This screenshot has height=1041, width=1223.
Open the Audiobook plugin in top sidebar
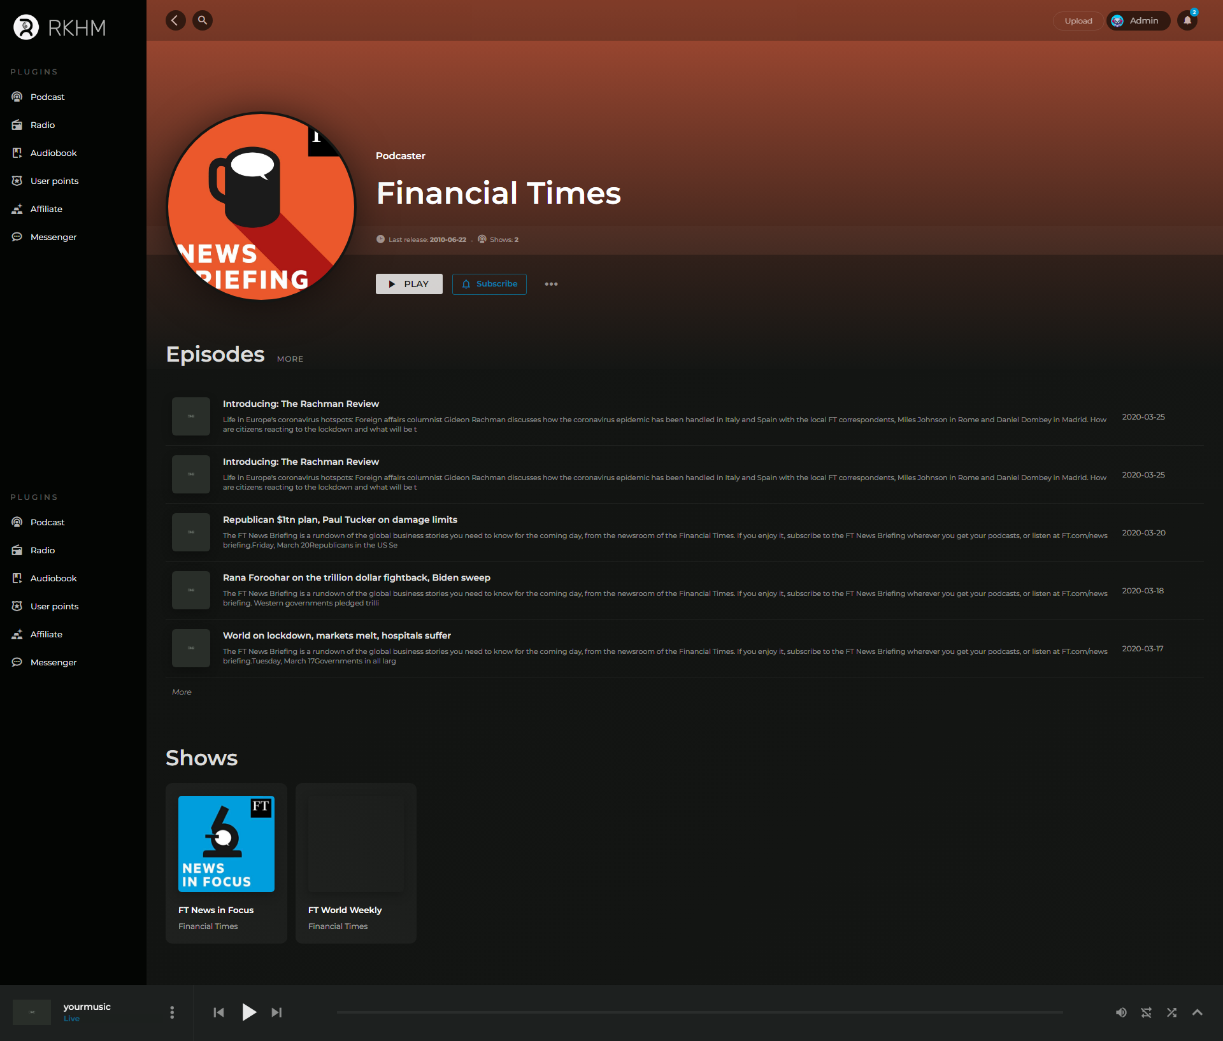click(54, 153)
